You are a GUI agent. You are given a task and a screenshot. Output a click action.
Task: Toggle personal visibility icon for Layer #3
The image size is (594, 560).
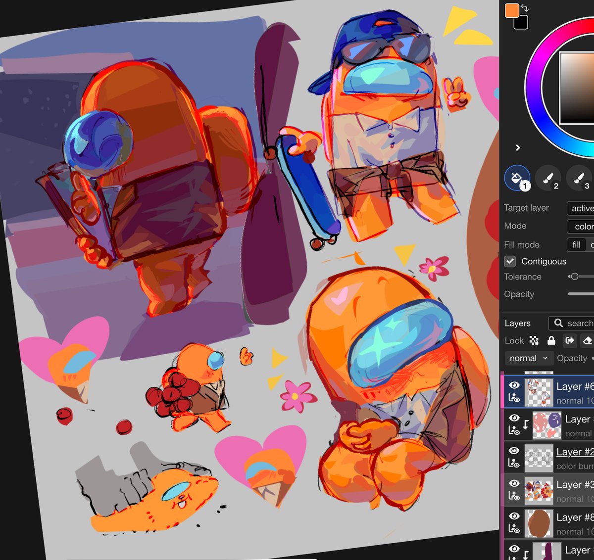point(514,496)
